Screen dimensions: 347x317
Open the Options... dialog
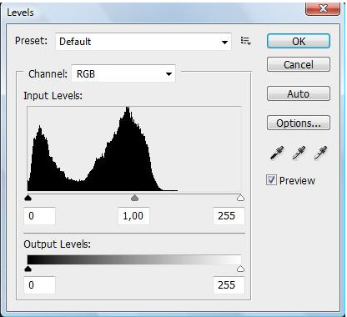[299, 123]
